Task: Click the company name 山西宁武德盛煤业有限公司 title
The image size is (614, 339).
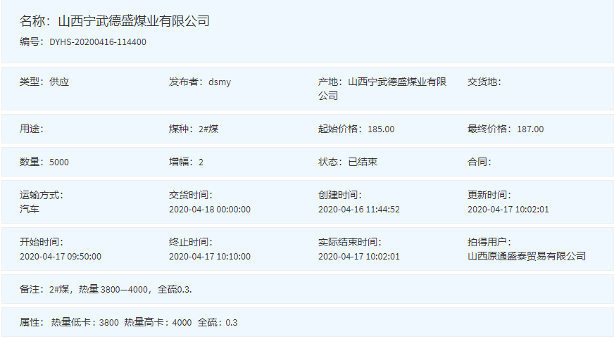Action: coord(133,21)
